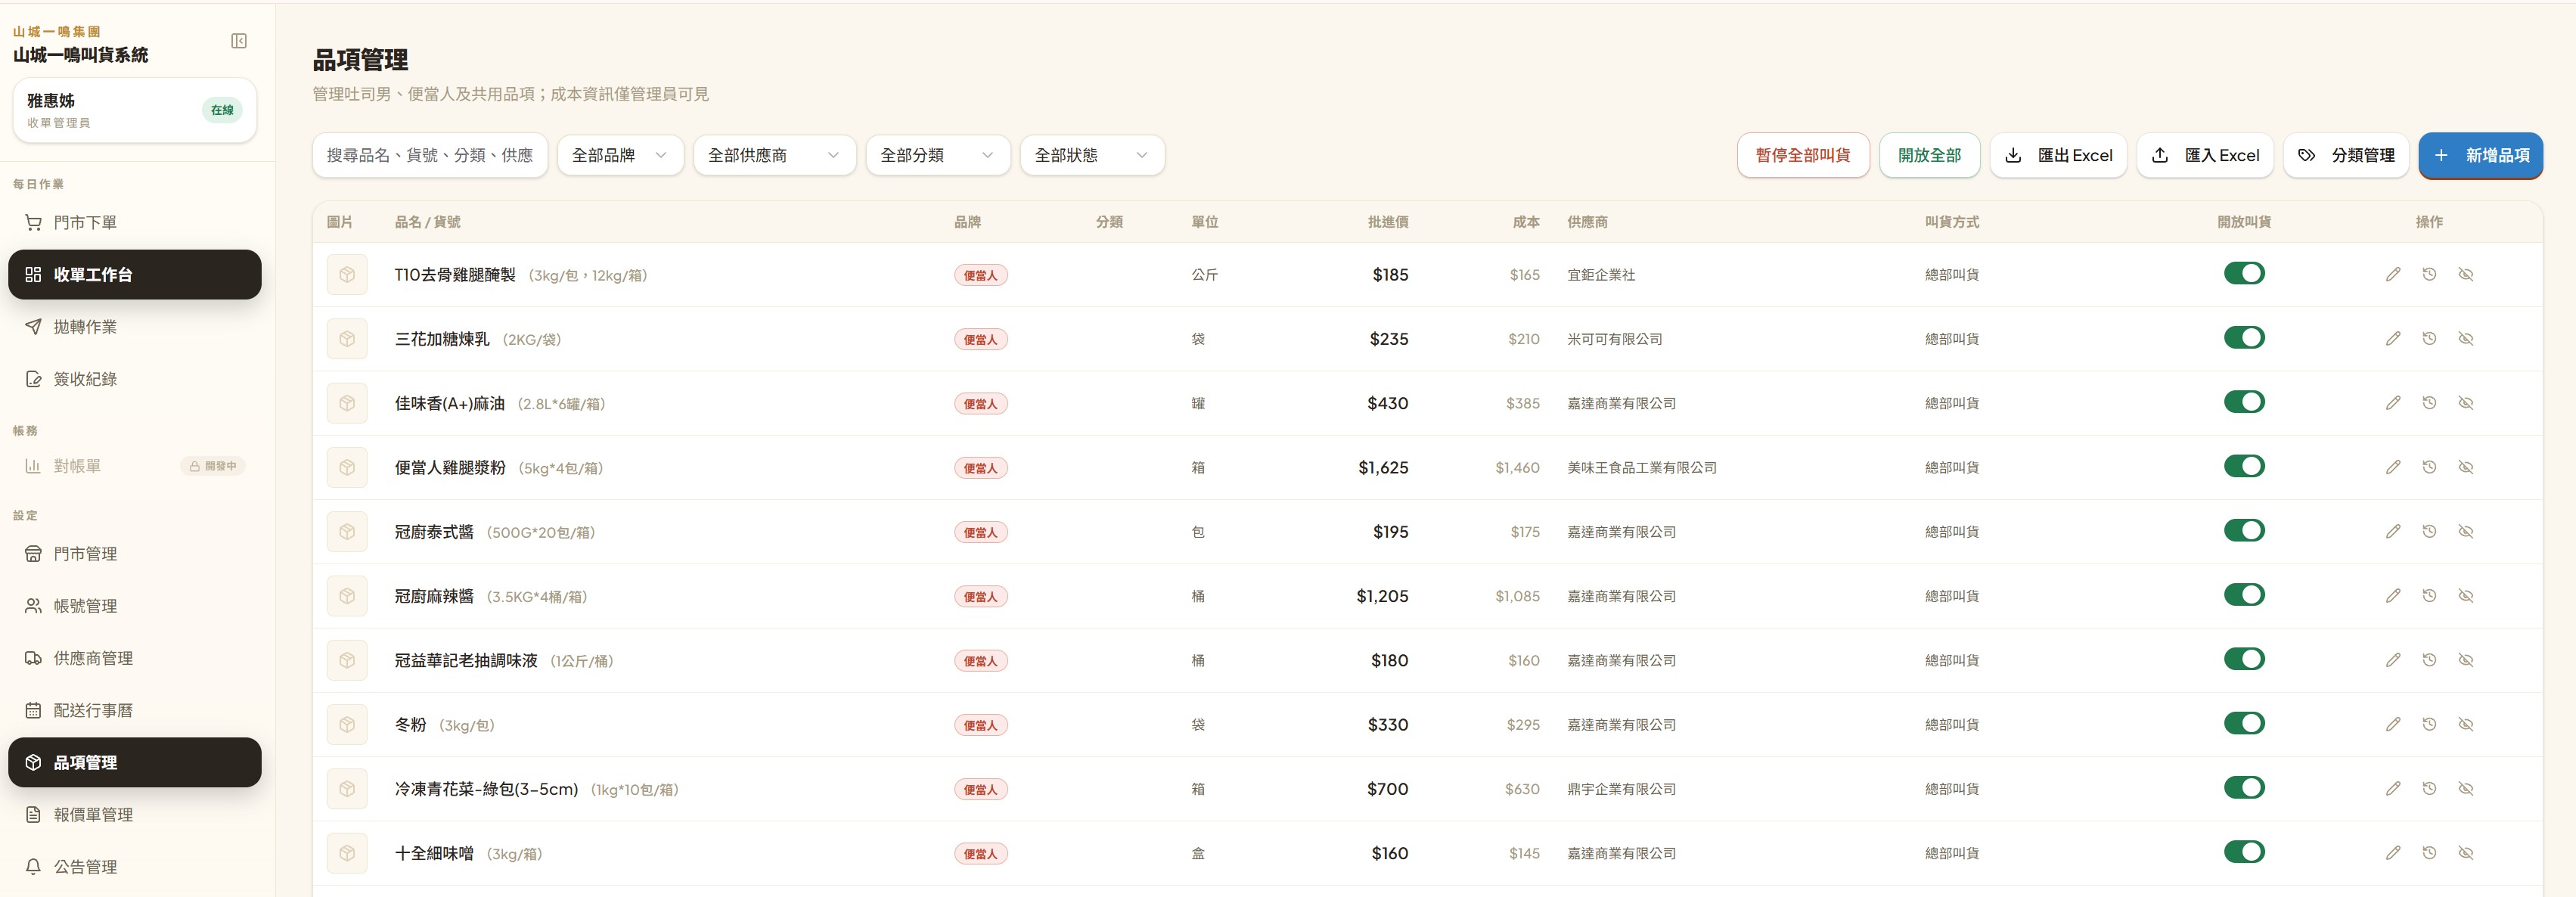Disable ordering for 便當人雞腿漿粉

[x=2244, y=466]
